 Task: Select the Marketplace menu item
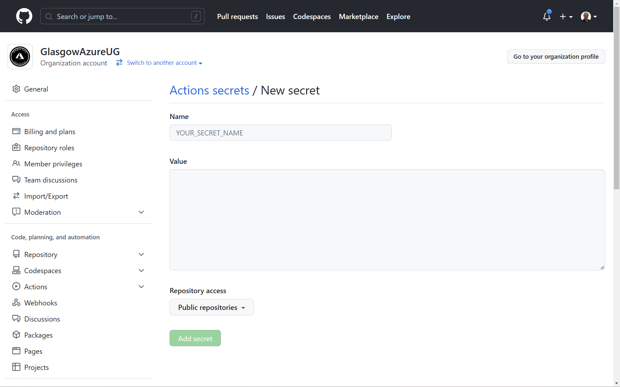[358, 16]
